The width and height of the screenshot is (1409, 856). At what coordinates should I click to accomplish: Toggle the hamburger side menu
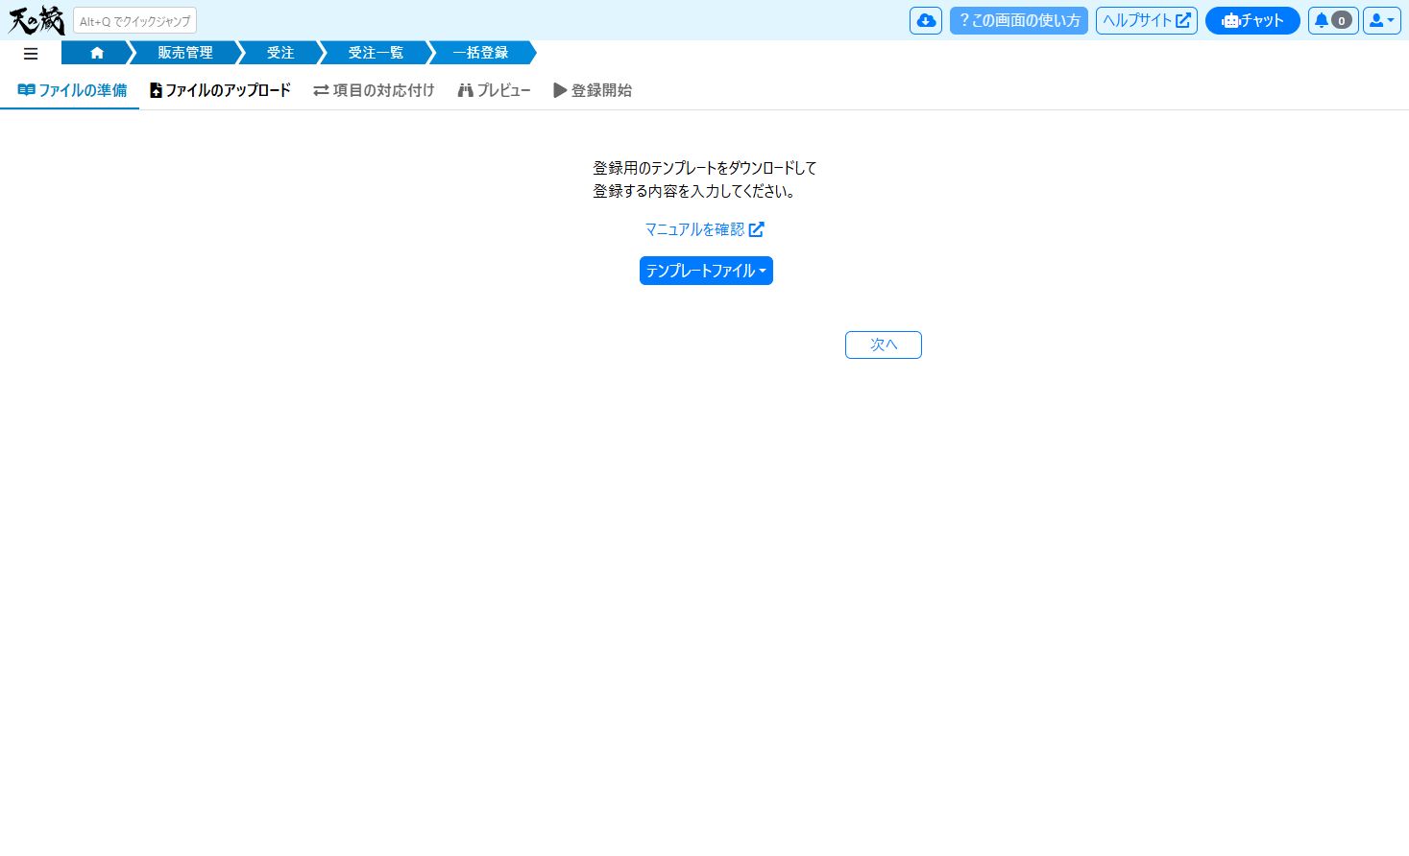coord(31,54)
